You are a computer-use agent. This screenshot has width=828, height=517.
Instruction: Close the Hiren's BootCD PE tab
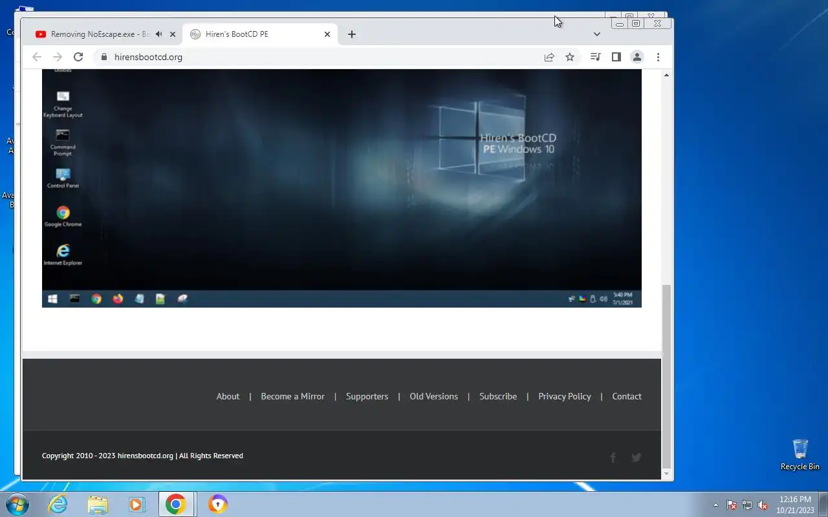[327, 34]
